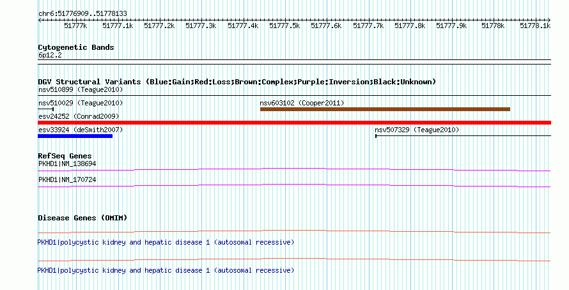Click the PKHD1|NM_170724 RefSeq gene label
Screen dimensions: 569x290
(x=67, y=179)
